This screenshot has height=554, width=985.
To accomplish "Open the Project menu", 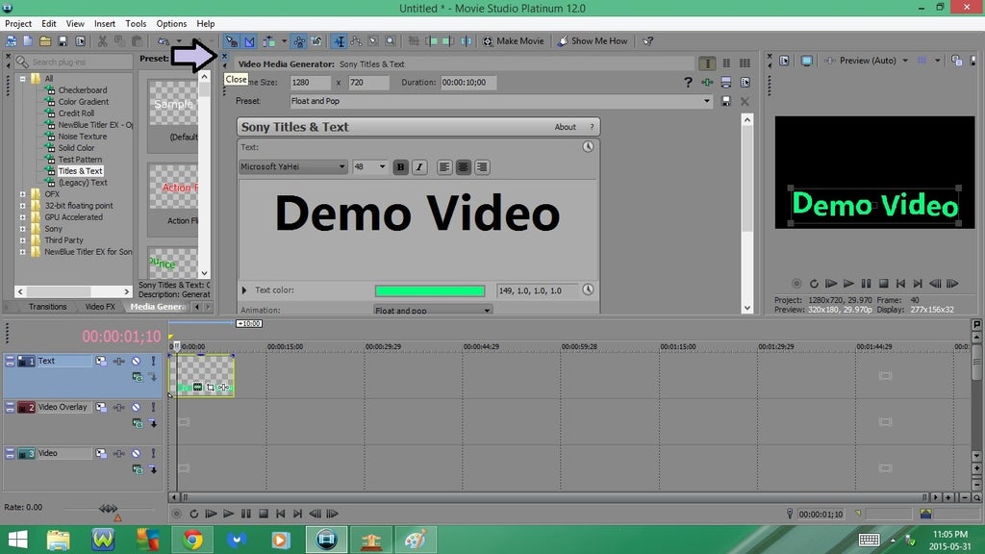I will pyautogui.click(x=18, y=24).
